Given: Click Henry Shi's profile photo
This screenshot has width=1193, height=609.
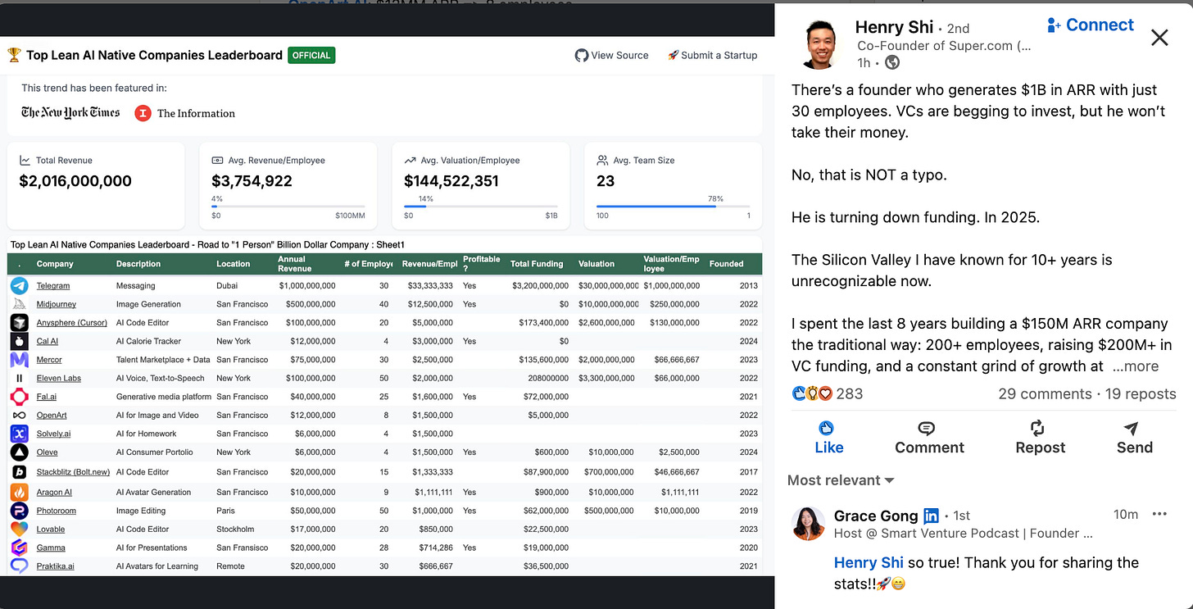Looking at the screenshot, I should pyautogui.click(x=820, y=45).
